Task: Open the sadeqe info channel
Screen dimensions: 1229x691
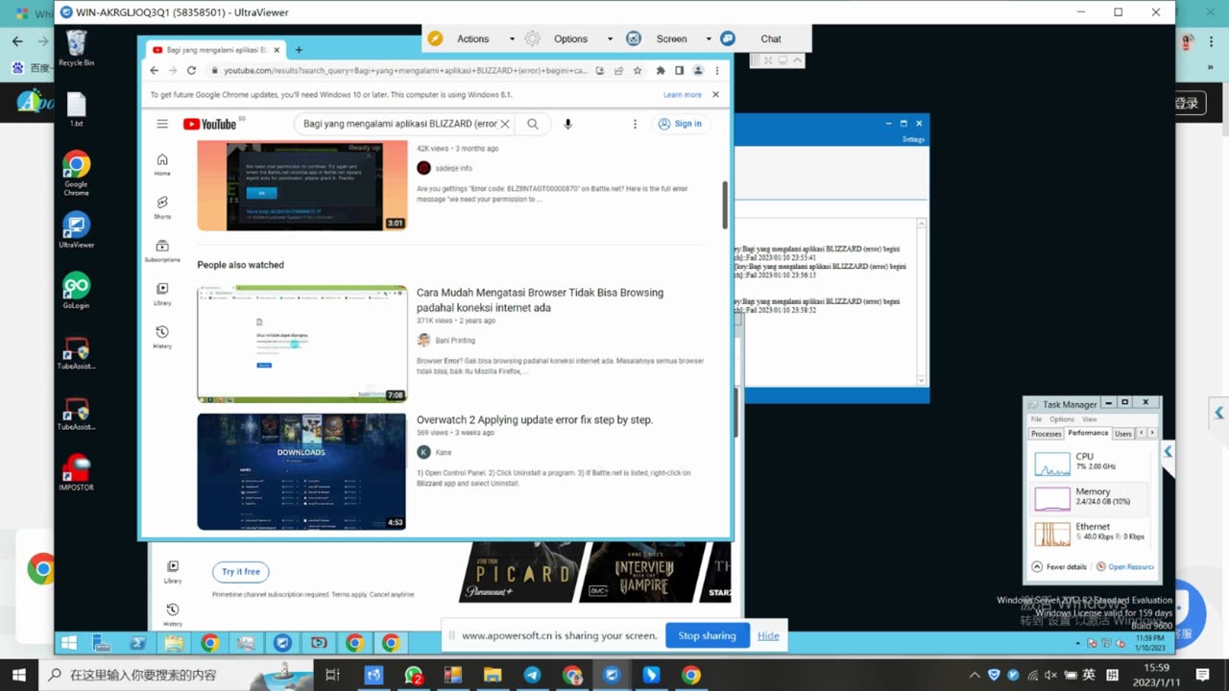Action: (453, 168)
